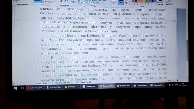Click the vertical scrollbar thumb

(x=188, y=51)
